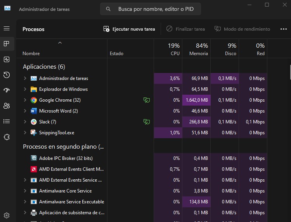Viewport: 291px width, 222px height.
Task: Click the 46,6 MB Microsoft Word memory cell
Action: tap(196, 111)
